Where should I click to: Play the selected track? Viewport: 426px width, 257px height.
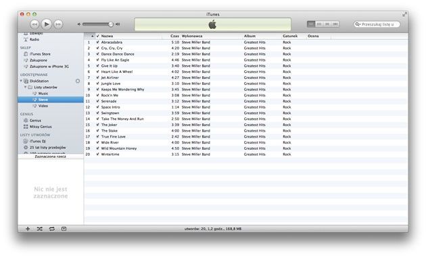(x=47, y=24)
